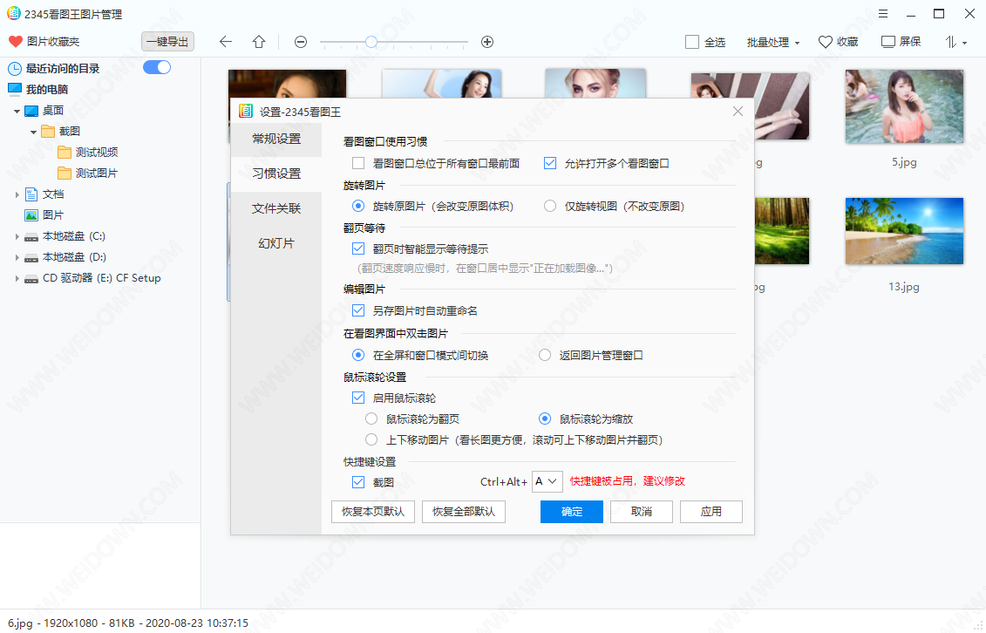This screenshot has height=633, width=986.
Task: Expand the 文档 tree node
Action: [17, 194]
